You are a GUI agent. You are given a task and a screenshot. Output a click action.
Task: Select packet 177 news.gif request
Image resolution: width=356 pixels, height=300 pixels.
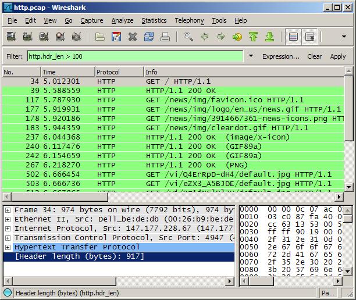173,109
